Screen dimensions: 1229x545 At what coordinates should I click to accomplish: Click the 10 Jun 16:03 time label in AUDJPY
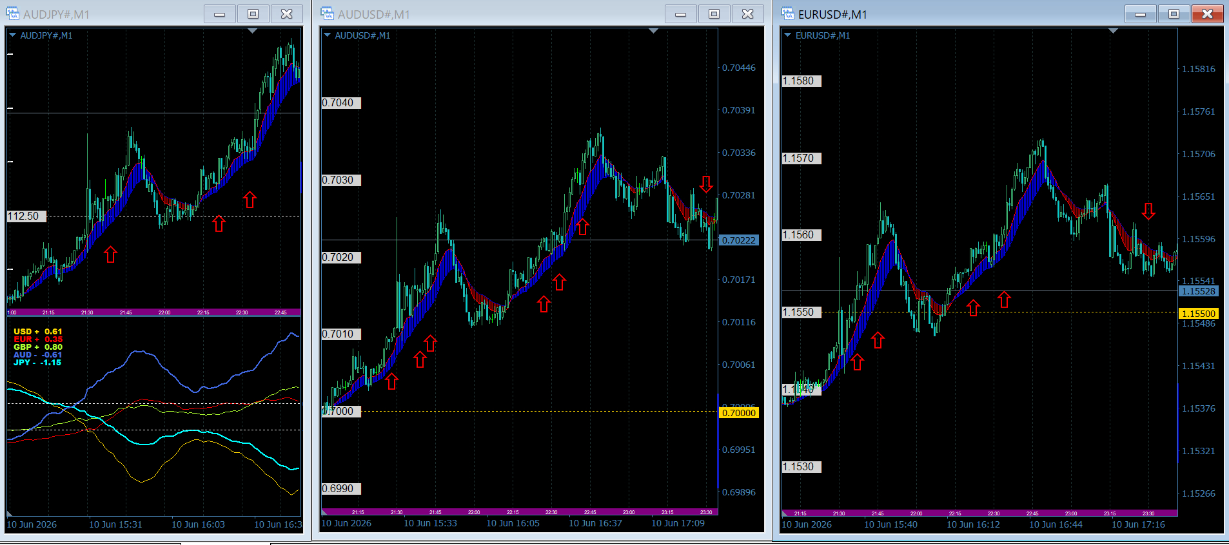pos(198,524)
